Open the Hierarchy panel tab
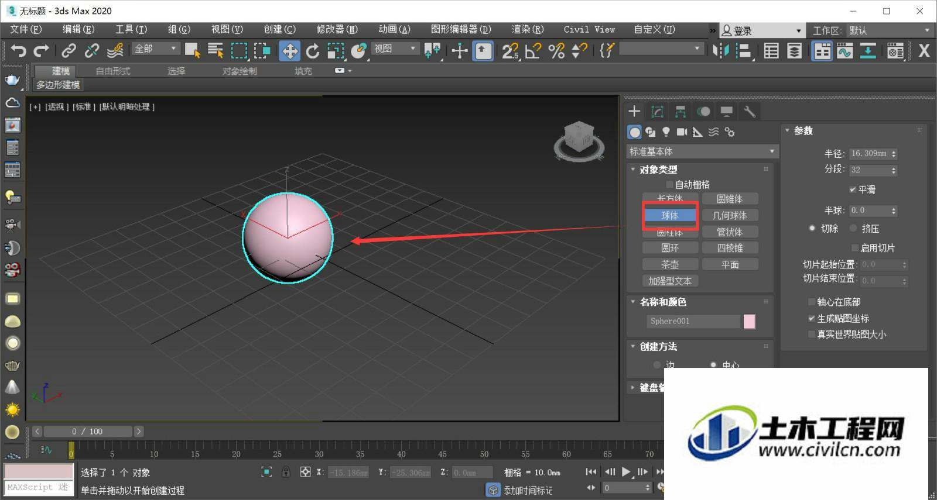 (680, 111)
